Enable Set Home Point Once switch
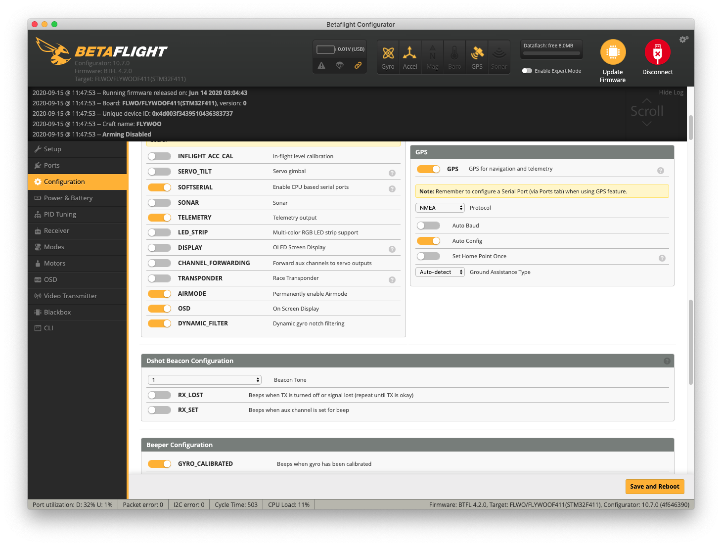 pos(428,256)
